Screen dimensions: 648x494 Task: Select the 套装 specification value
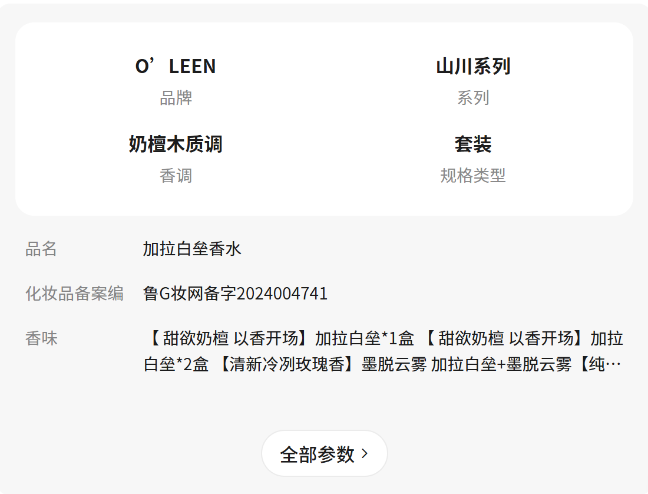(x=472, y=144)
